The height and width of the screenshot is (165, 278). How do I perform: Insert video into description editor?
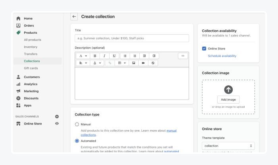143,63
